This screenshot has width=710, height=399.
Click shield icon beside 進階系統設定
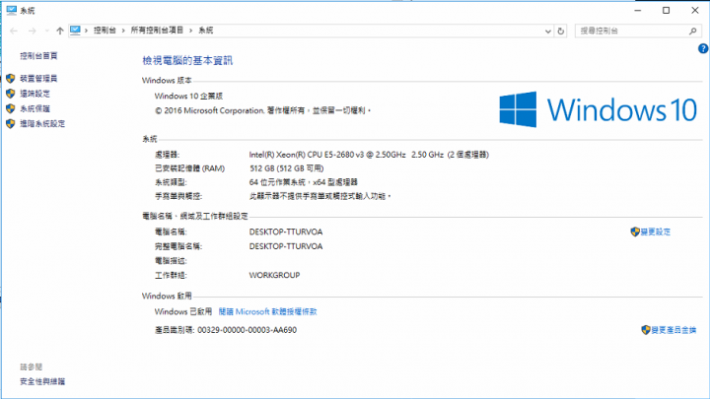(x=11, y=123)
